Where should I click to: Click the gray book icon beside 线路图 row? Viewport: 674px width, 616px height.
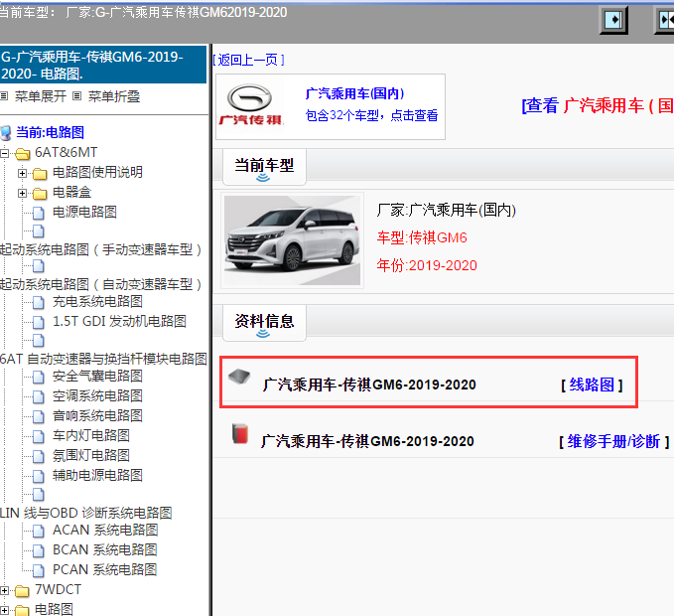pyautogui.click(x=239, y=377)
